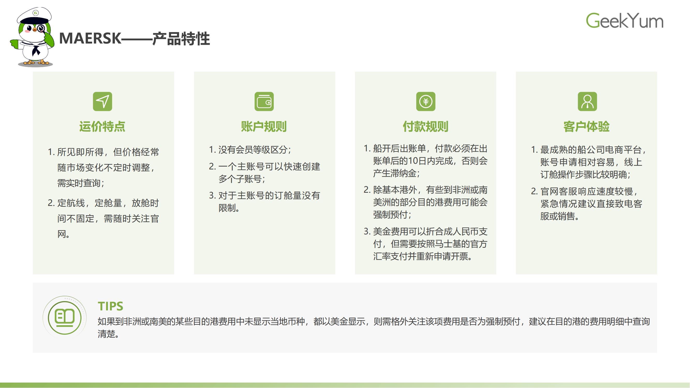Click the open-book TIPS icon

click(x=65, y=317)
